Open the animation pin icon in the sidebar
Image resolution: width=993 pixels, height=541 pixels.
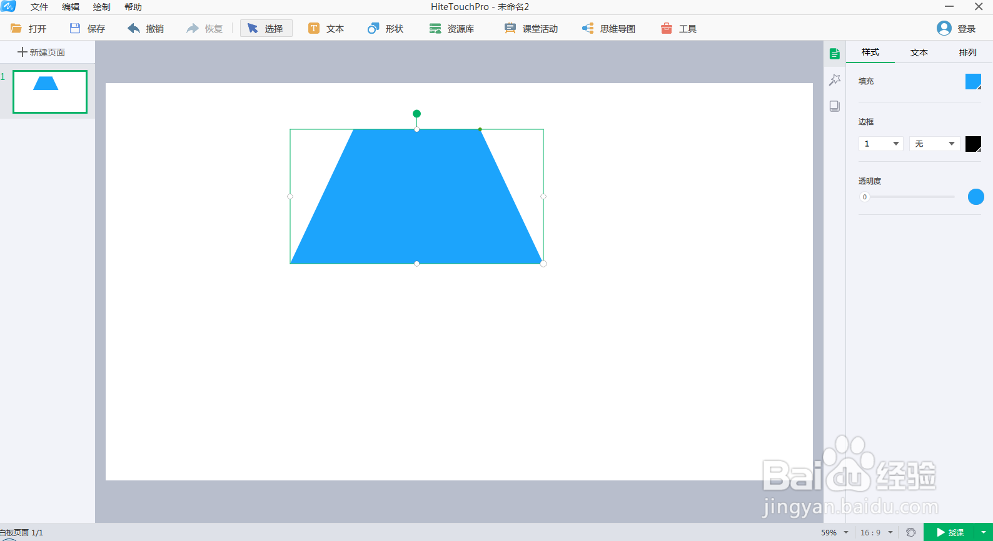tap(834, 80)
